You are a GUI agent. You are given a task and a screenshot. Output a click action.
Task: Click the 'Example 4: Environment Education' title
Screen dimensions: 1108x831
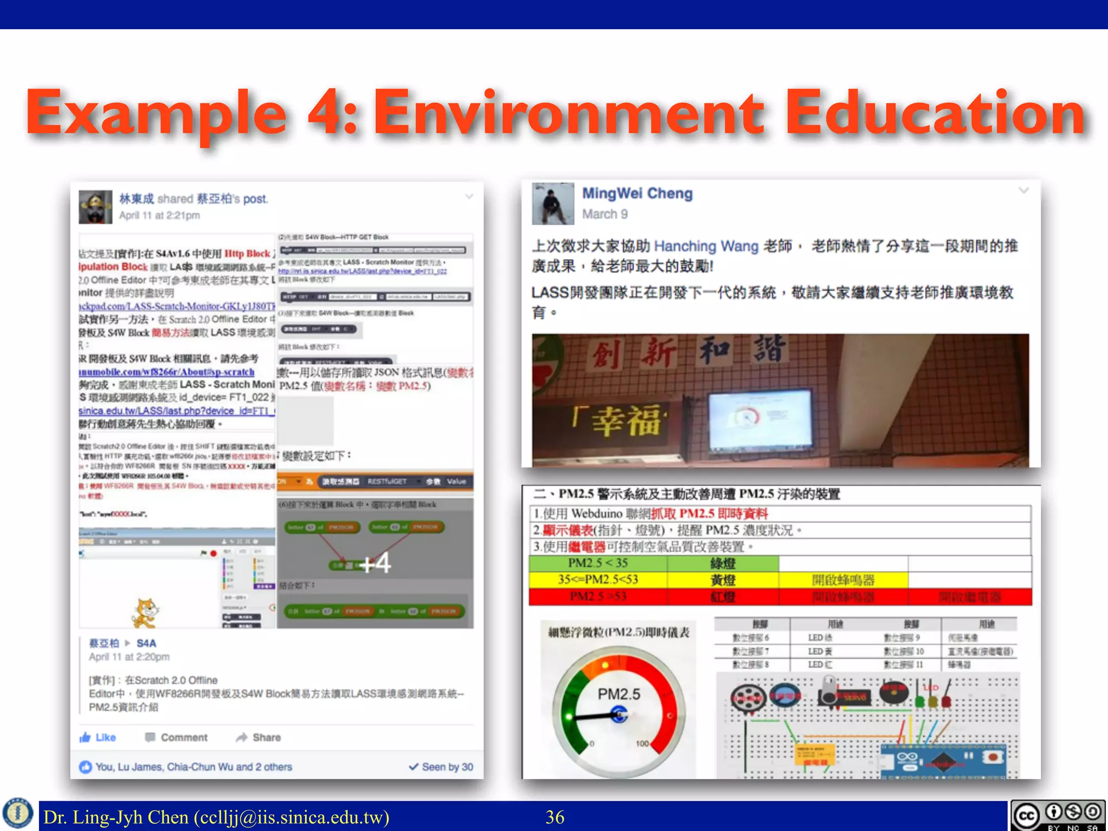coord(556,113)
